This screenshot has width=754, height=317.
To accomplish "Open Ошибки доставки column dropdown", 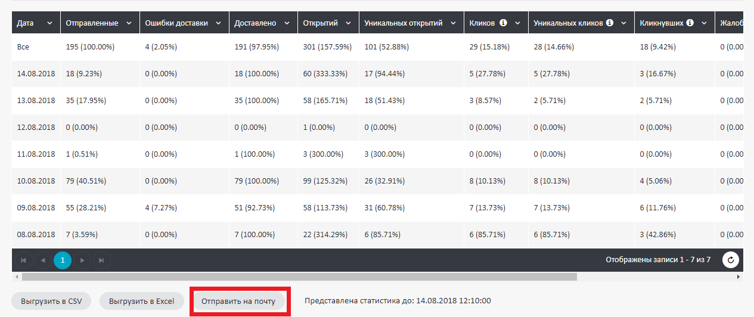I will pos(218,23).
